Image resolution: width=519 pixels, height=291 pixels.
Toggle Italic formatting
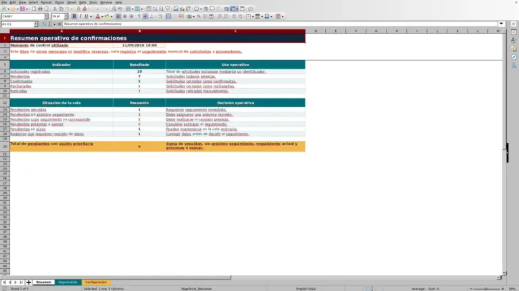80,16
